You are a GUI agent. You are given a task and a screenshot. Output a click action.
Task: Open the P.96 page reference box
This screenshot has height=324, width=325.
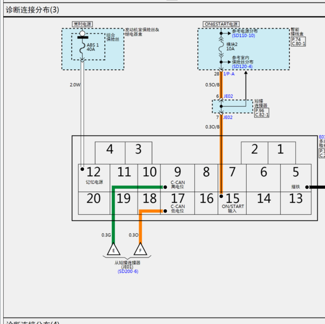(x=260, y=110)
